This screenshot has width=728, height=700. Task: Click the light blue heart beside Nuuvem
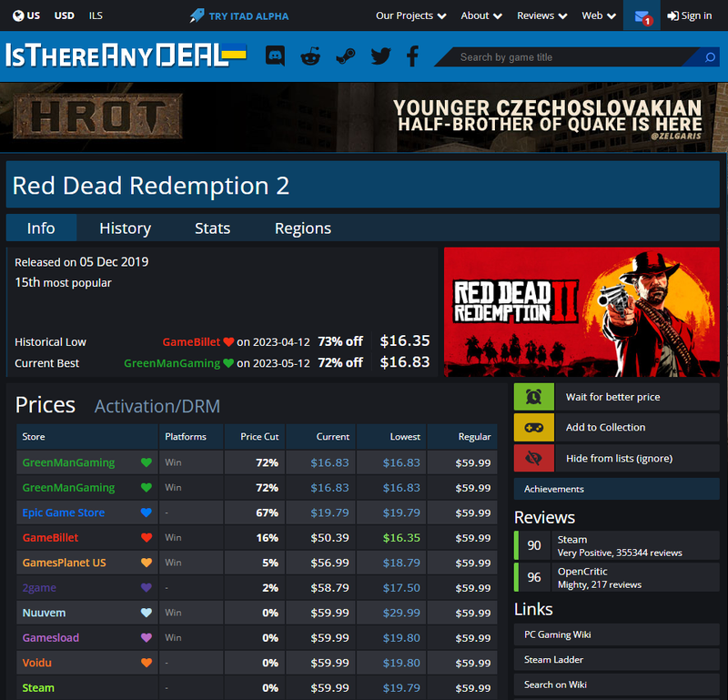147,613
